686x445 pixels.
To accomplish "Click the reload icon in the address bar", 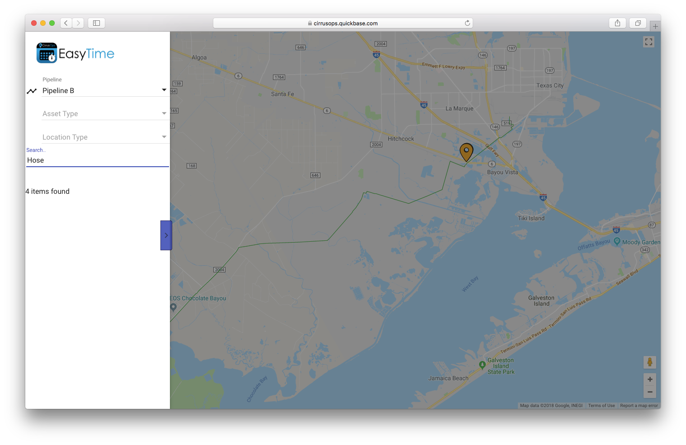I will click(x=468, y=23).
